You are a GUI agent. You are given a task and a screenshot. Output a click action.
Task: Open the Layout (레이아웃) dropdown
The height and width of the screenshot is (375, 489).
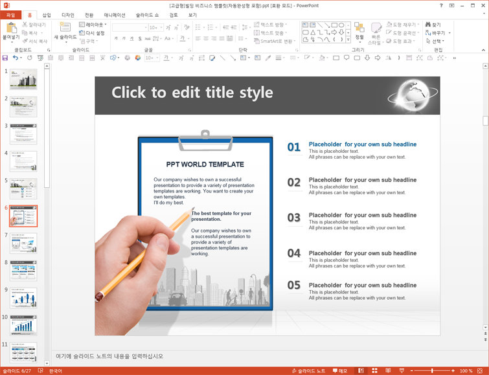coord(93,25)
